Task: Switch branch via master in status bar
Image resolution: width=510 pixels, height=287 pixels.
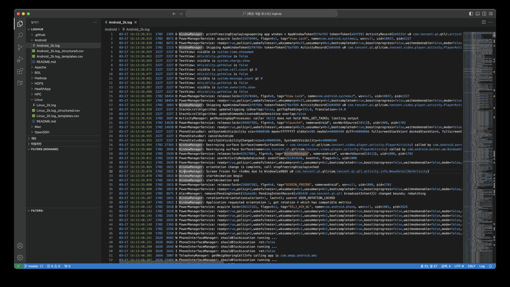Action: coord(31,266)
